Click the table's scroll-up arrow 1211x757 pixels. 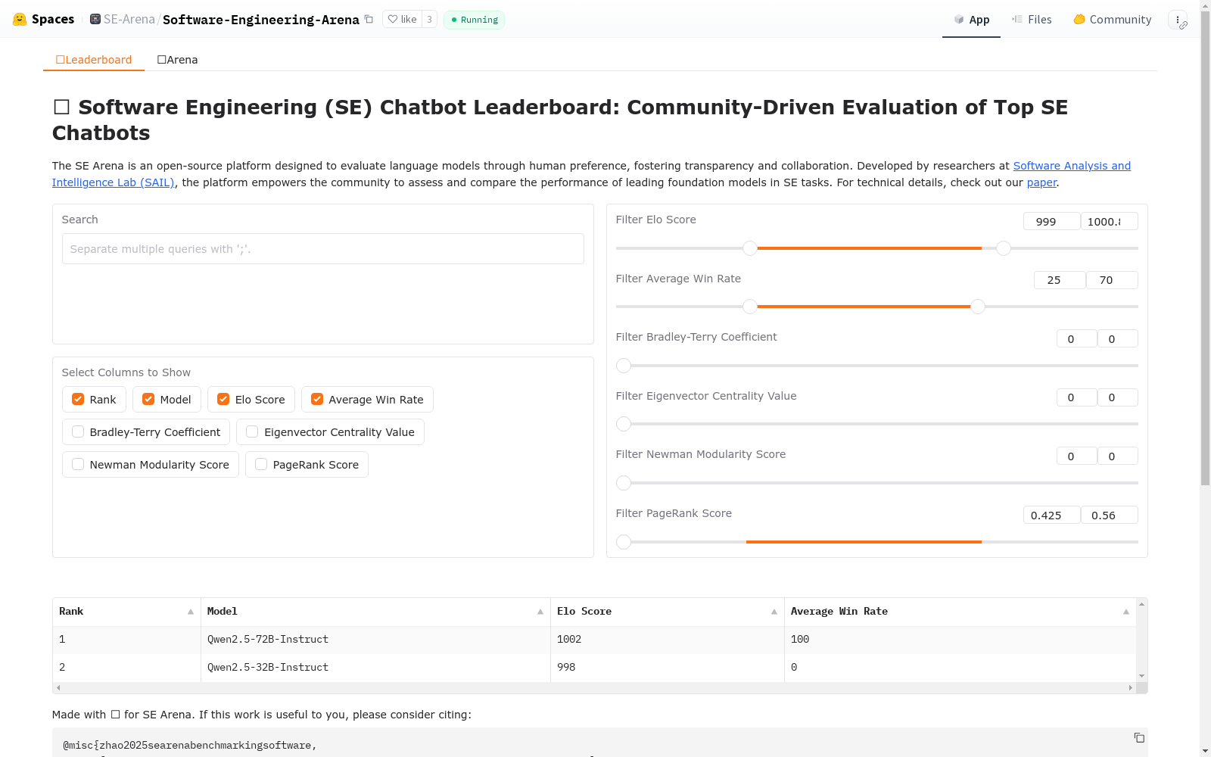click(x=1142, y=603)
